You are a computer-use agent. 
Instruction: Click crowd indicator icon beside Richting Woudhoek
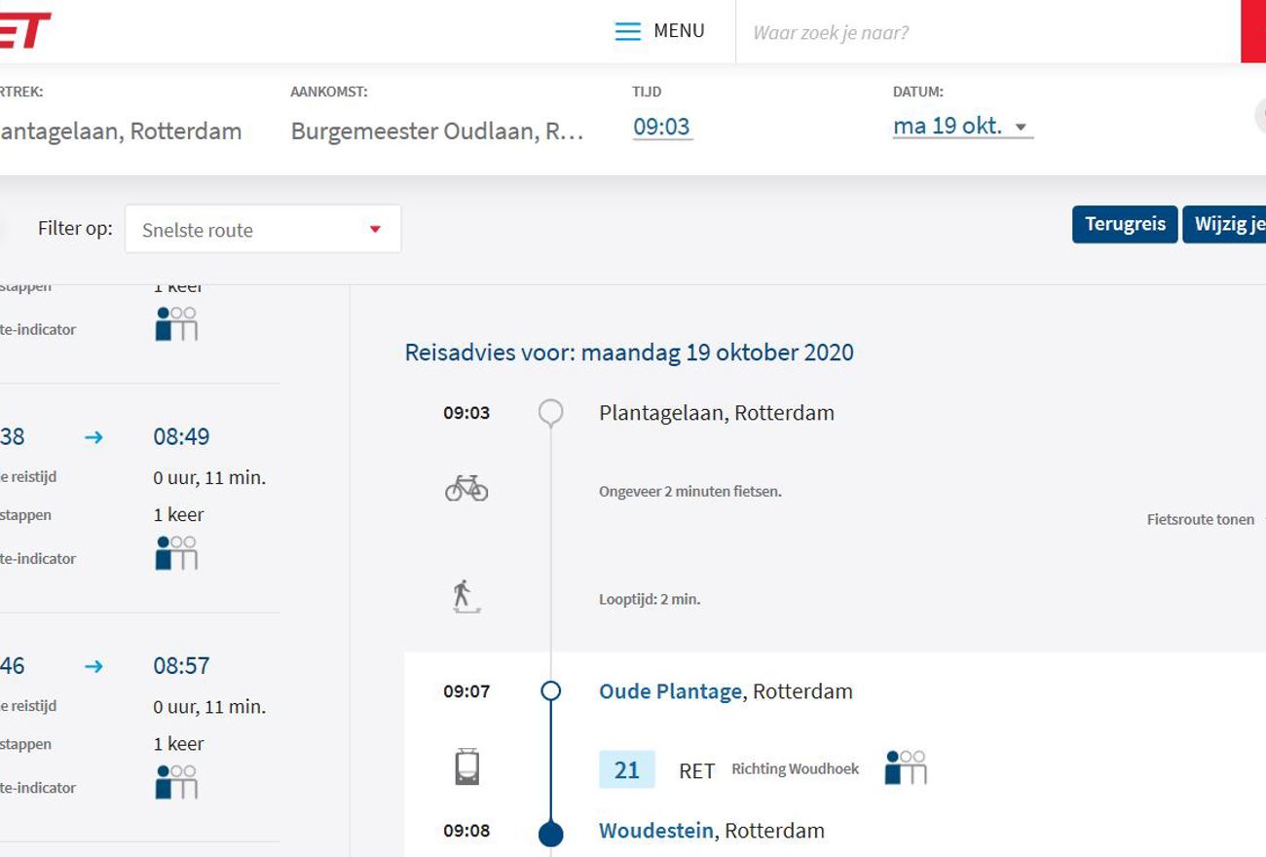[905, 767]
